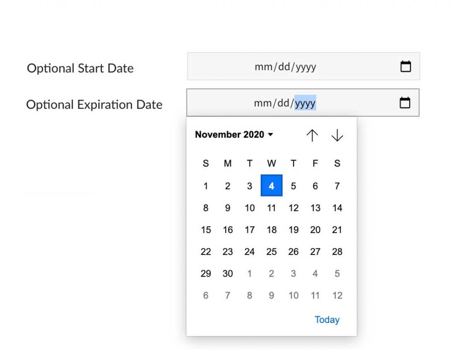Go to previous month with up arrow
This screenshot has width=451, height=357.
click(312, 135)
